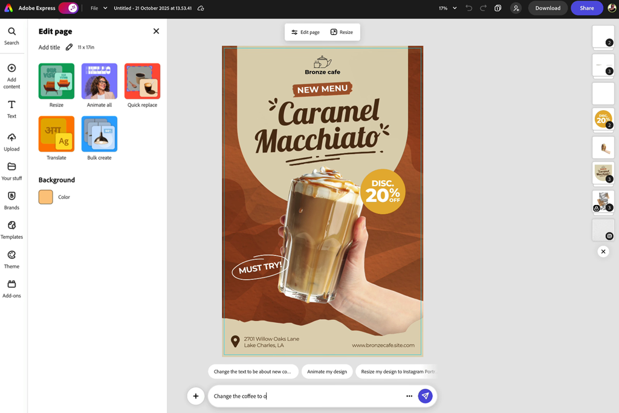619x413 pixels.
Task: Open the user profile avatar
Action: (x=612, y=8)
